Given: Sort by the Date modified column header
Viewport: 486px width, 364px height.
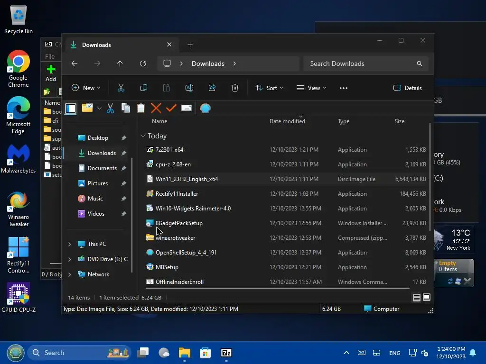Looking at the screenshot, I should tap(287, 121).
